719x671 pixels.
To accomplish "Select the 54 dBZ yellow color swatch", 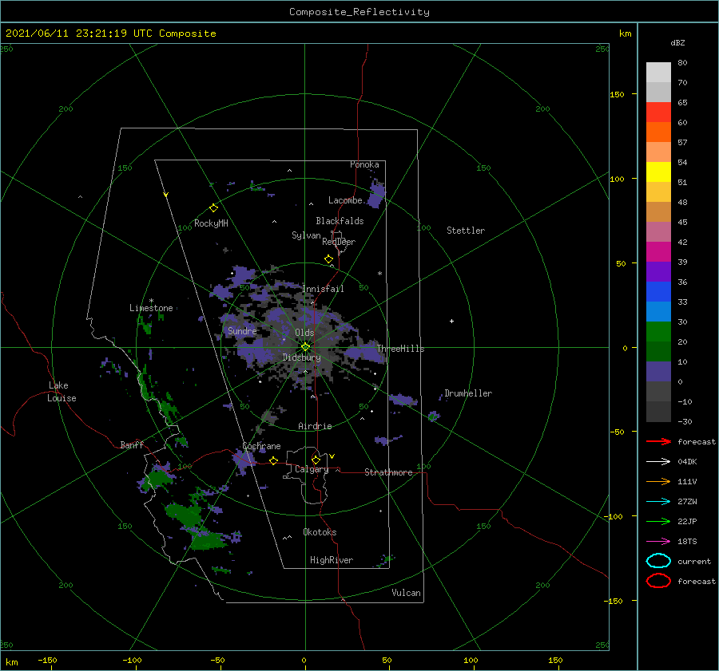I will point(658,172).
